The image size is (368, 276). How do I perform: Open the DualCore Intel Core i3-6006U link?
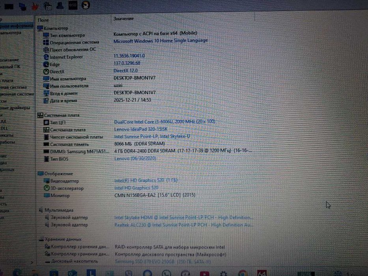click(x=164, y=121)
